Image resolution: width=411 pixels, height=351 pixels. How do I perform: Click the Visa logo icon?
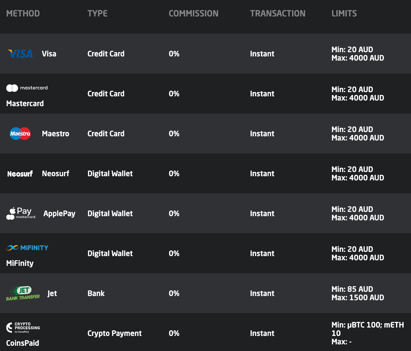(x=20, y=54)
